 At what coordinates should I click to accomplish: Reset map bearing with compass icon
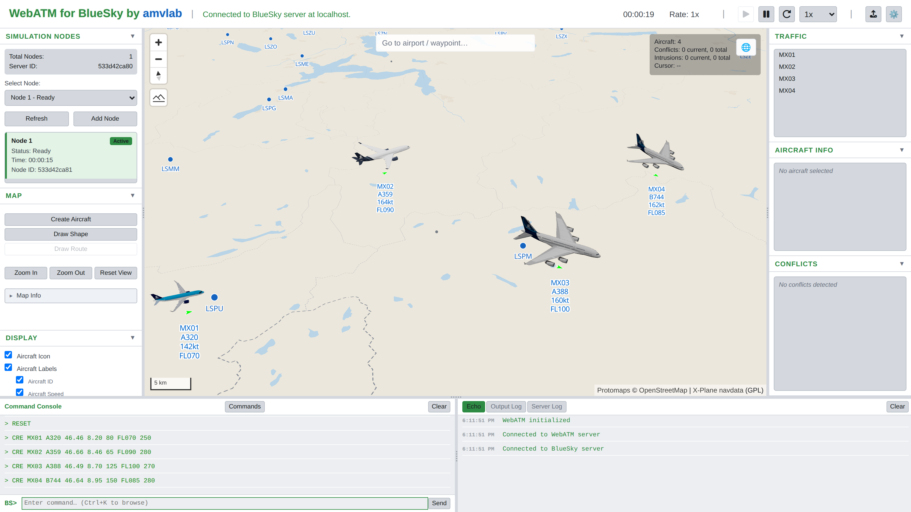pyautogui.click(x=159, y=75)
